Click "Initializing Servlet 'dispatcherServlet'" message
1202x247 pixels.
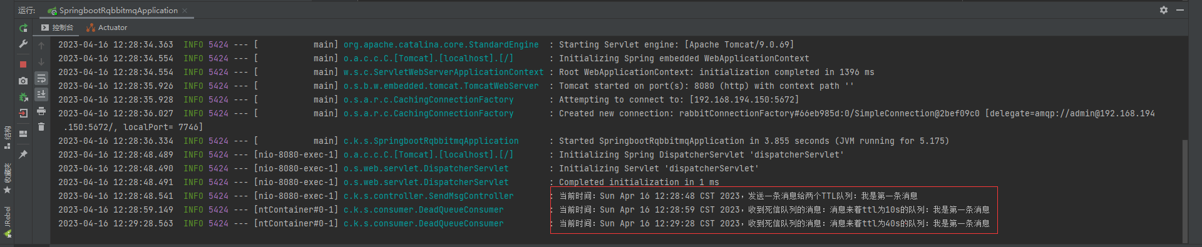pyautogui.click(x=659, y=168)
